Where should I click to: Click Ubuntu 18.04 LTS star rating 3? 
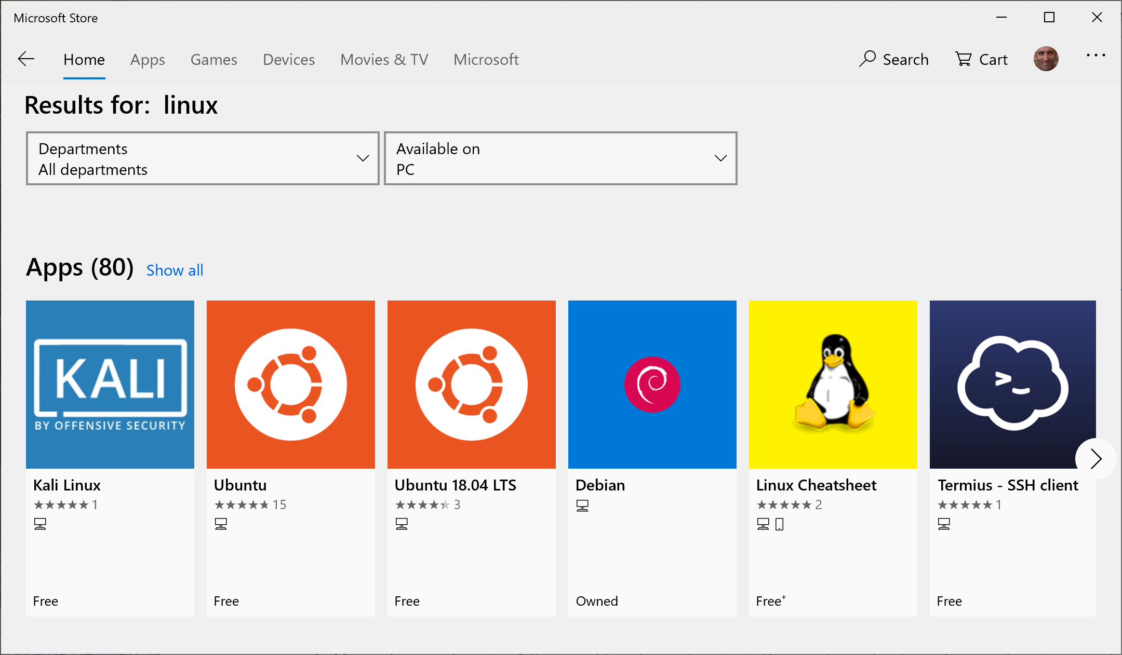pyautogui.click(x=428, y=504)
